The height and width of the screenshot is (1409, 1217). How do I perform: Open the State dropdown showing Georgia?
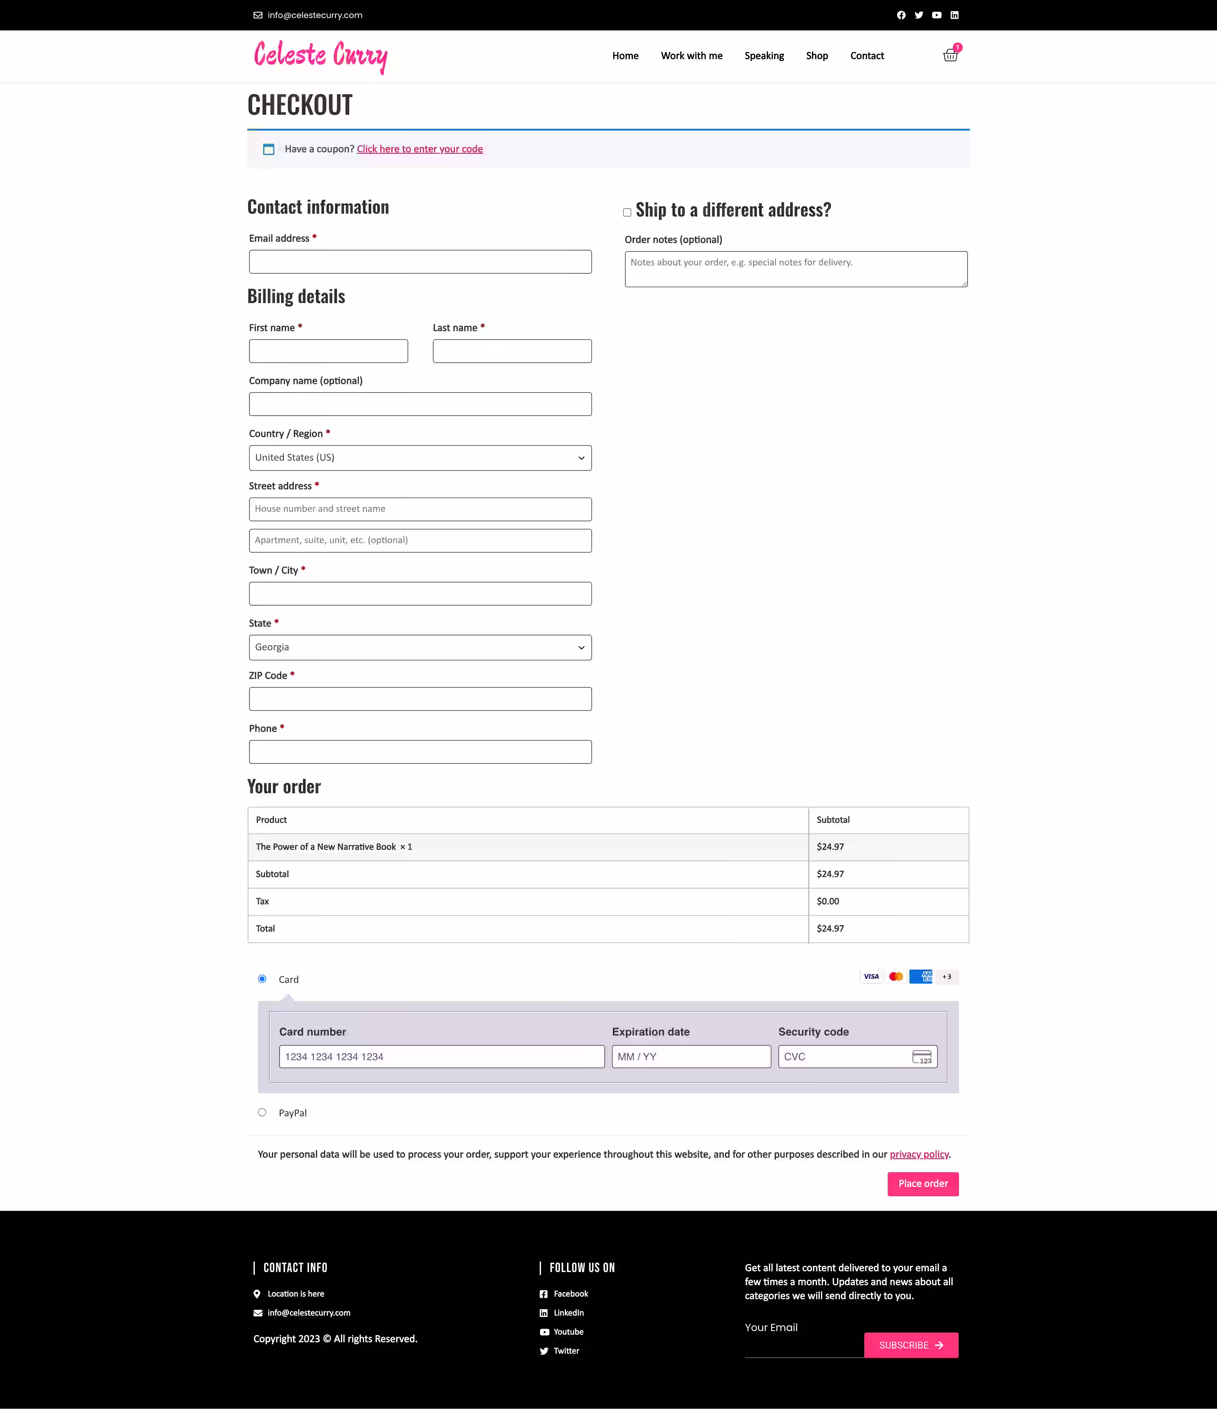point(420,647)
